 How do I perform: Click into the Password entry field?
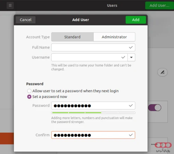coord(93,105)
